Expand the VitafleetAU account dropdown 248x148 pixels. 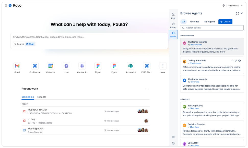(235, 6)
